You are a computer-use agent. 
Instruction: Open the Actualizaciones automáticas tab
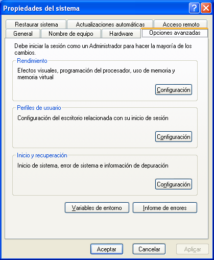point(110,25)
